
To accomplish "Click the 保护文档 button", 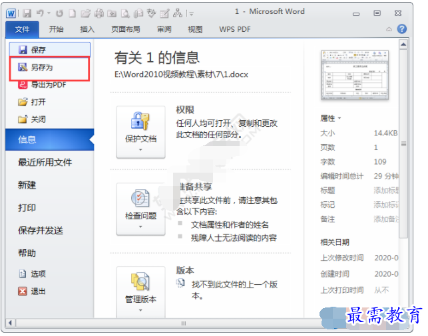I will (141, 131).
